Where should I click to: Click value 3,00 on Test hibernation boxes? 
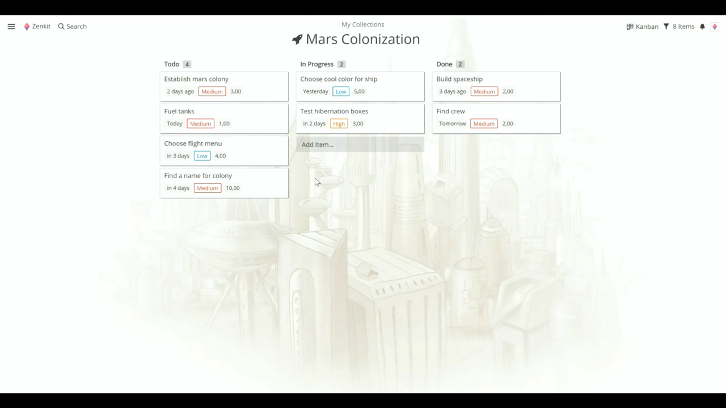[x=358, y=124]
